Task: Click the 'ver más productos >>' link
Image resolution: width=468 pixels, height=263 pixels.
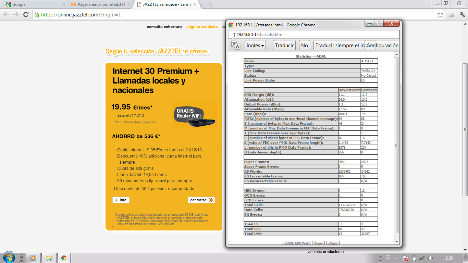Action: [326, 252]
